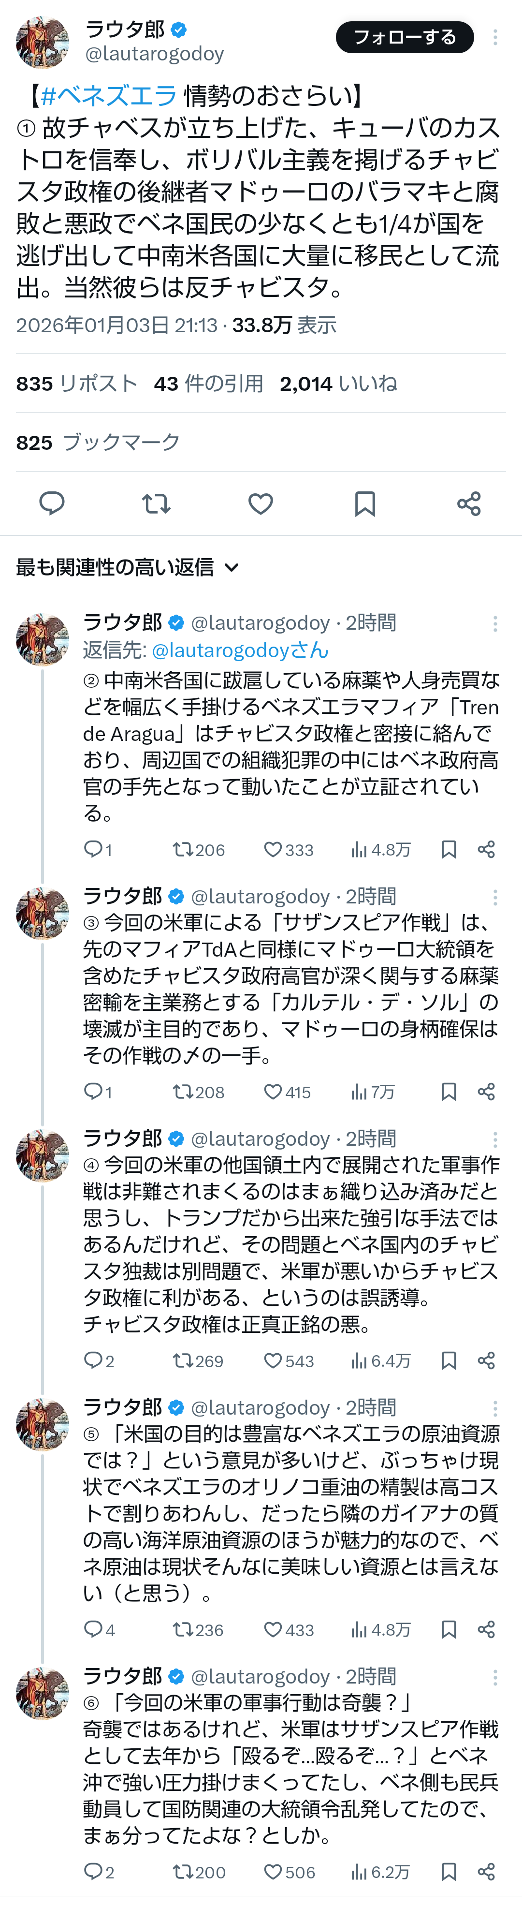Image resolution: width=522 pixels, height=1906 pixels.
Task: Repost reply ③ with 208 reposts
Action: click(x=182, y=1092)
